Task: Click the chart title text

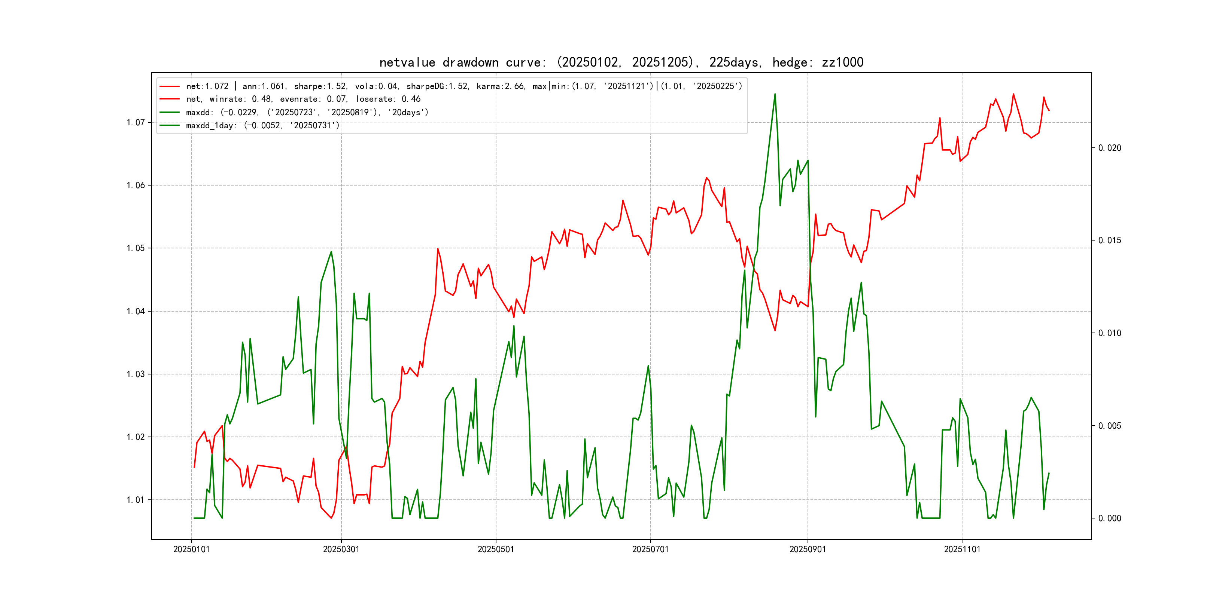Action: (621, 62)
